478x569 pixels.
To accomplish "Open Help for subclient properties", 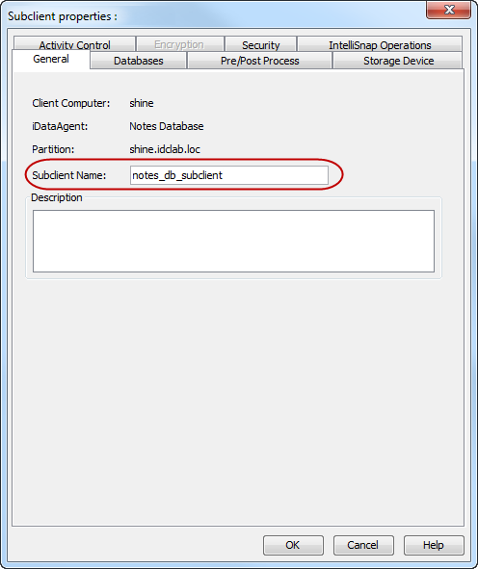I will click(x=434, y=545).
